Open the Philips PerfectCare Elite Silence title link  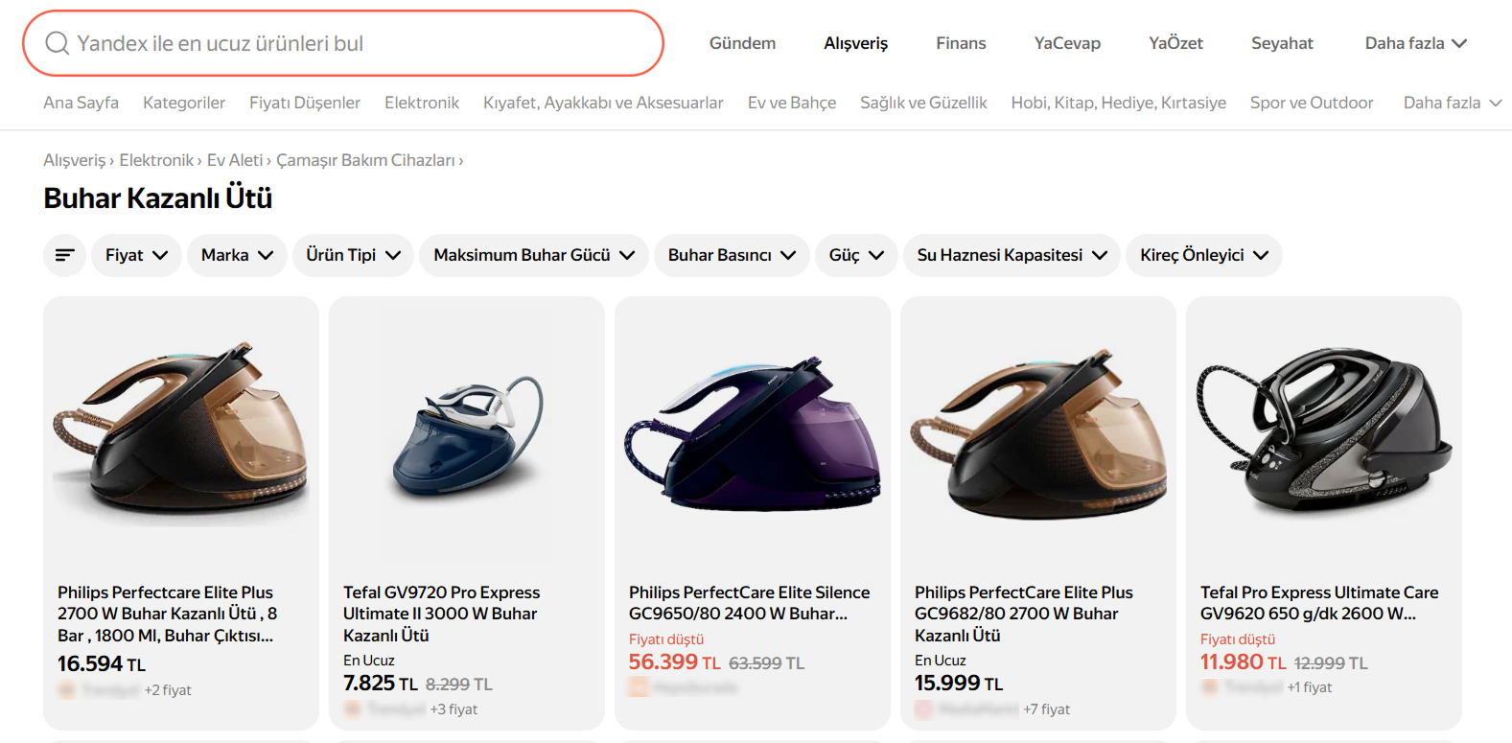pos(749,603)
